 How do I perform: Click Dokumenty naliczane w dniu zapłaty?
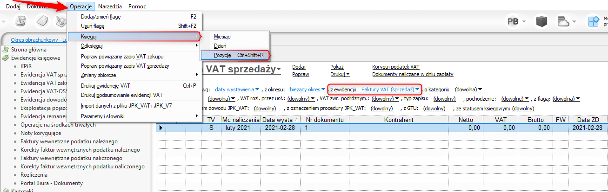[x=413, y=74]
